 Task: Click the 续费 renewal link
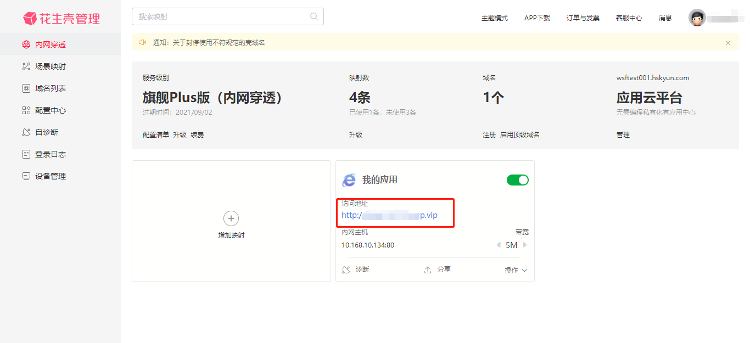coord(197,135)
